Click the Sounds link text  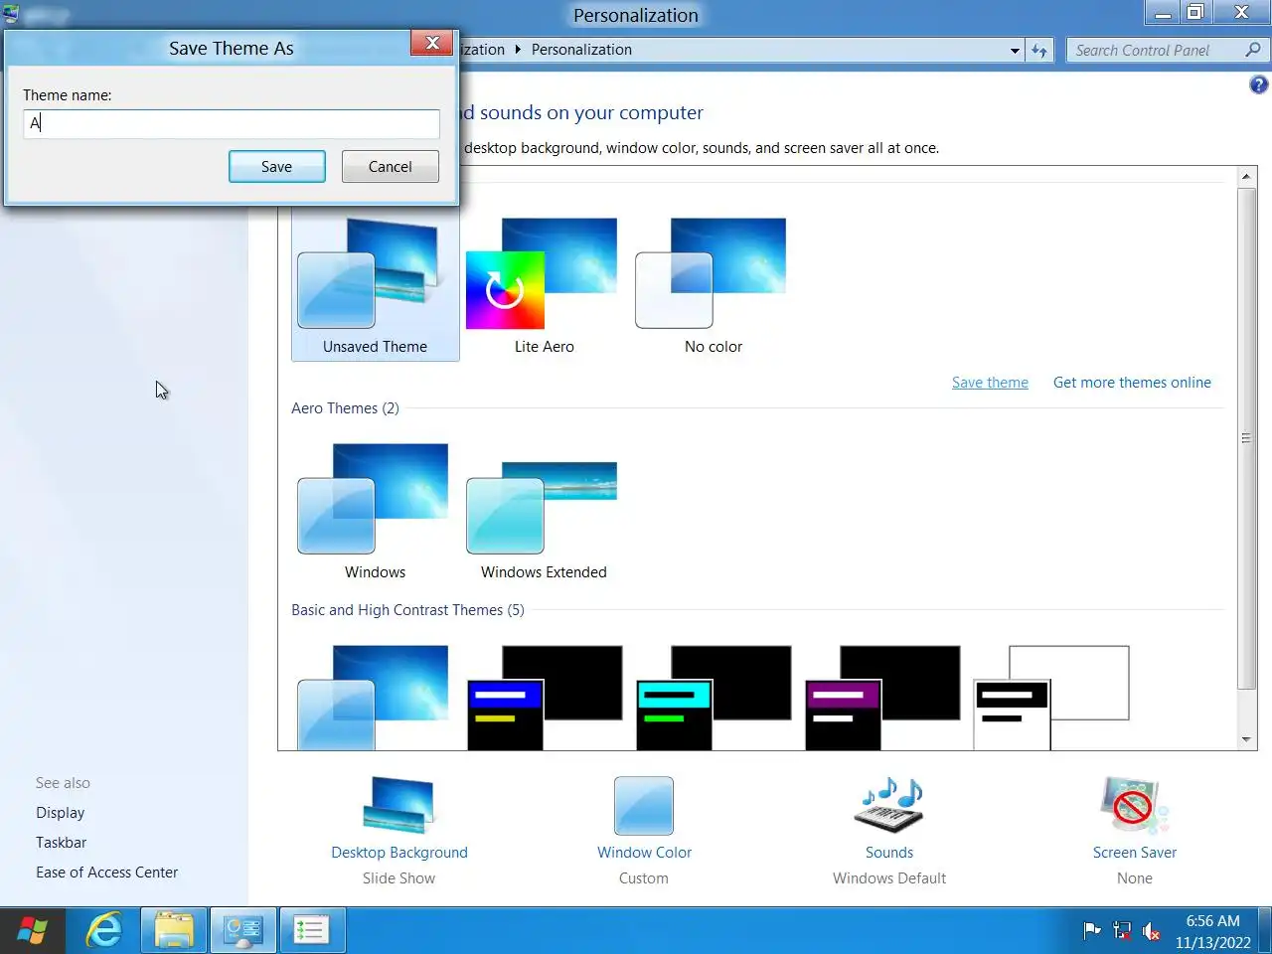point(889,853)
